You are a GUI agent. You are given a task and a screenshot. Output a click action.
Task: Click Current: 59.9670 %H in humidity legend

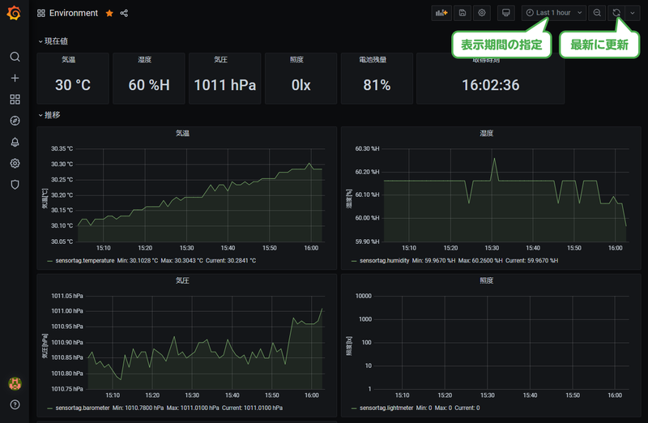click(x=532, y=260)
